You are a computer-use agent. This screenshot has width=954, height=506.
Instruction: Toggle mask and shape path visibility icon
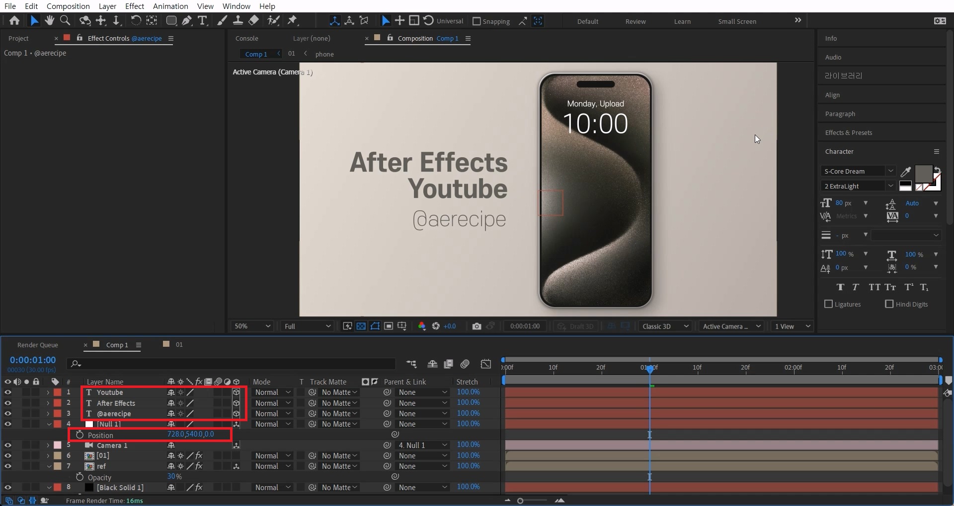pos(375,326)
